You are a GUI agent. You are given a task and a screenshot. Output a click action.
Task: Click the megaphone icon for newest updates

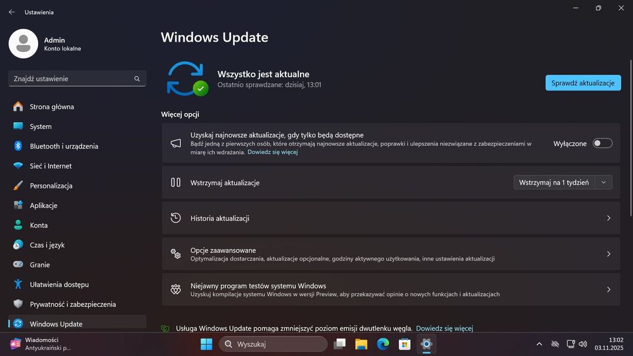click(175, 143)
